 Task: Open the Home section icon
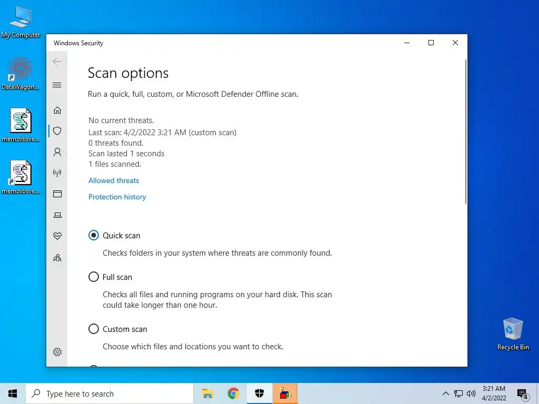pos(57,110)
